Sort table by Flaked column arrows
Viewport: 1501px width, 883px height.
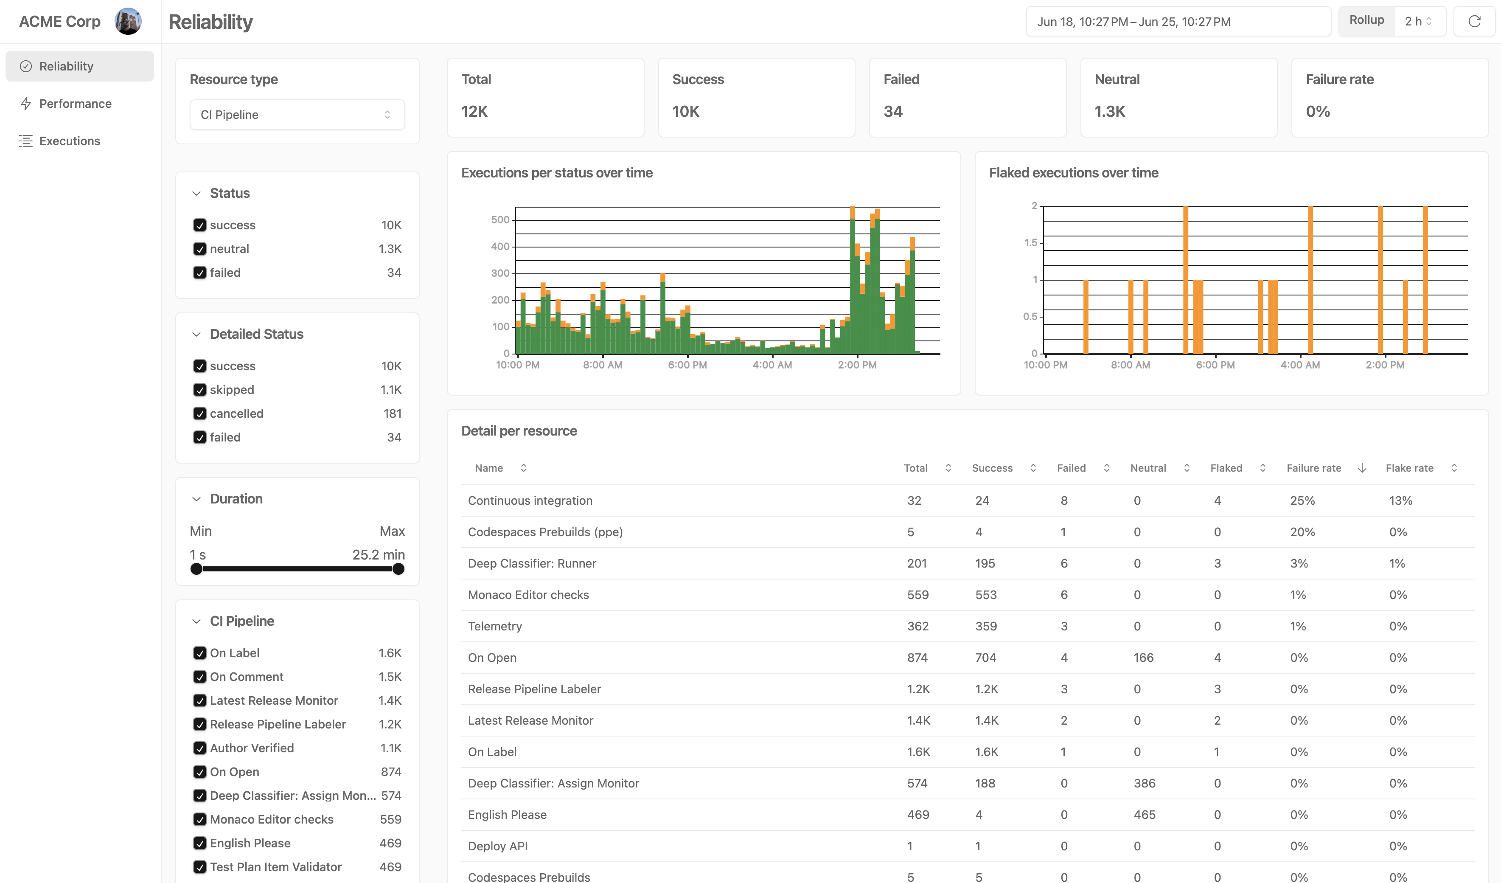click(x=1262, y=468)
